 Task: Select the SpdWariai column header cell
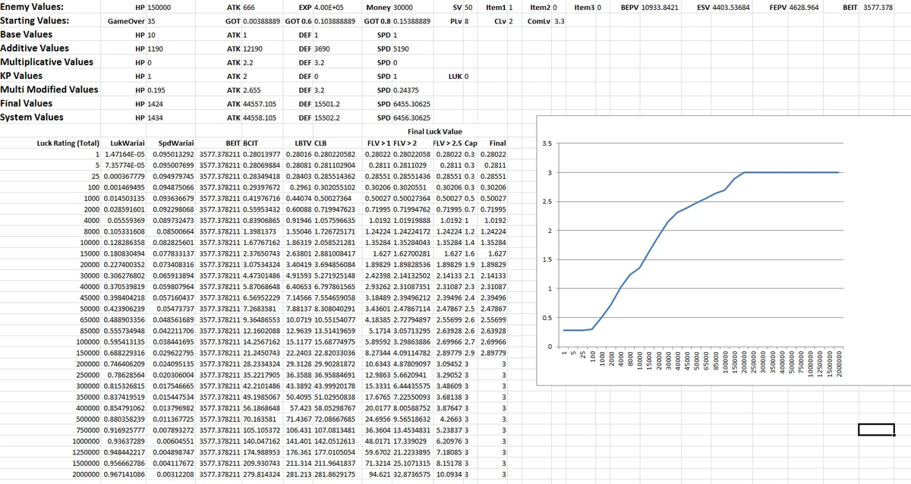pyautogui.click(x=175, y=143)
